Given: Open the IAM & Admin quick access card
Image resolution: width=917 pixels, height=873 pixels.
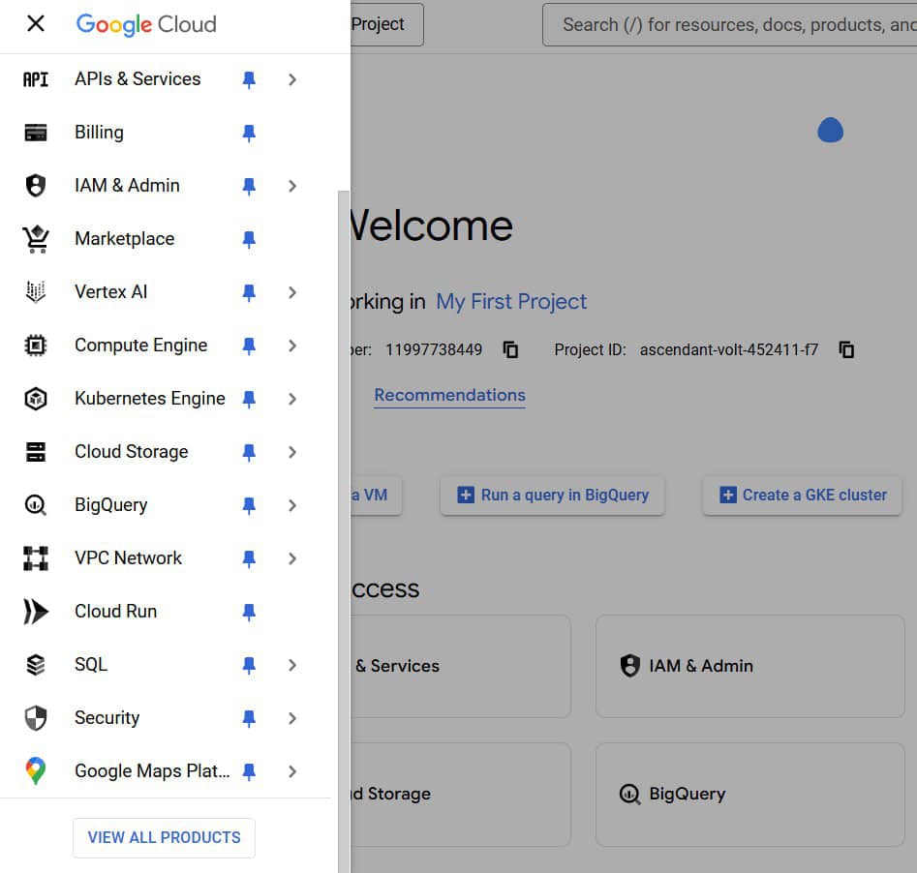Looking at the screenshot, I should (x=750, y=666).
